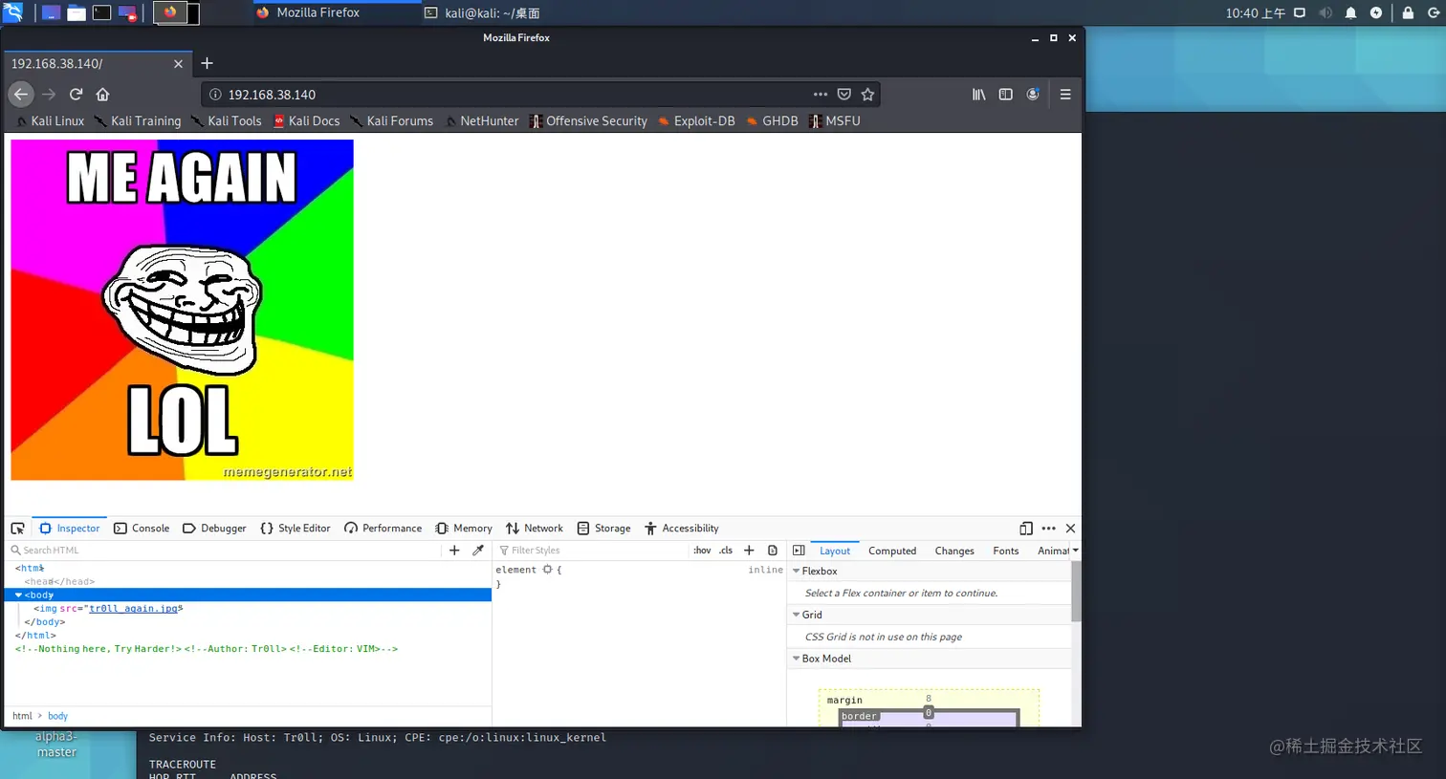Toggle print media simulation icon
This screenshot has height=779, width=1446.
tap(773, 550)
